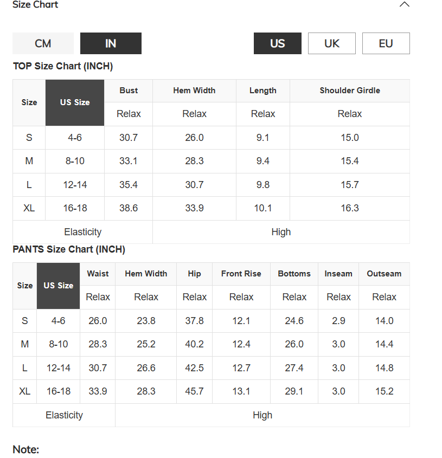Switch sizing region to EU

click(386, 43)
